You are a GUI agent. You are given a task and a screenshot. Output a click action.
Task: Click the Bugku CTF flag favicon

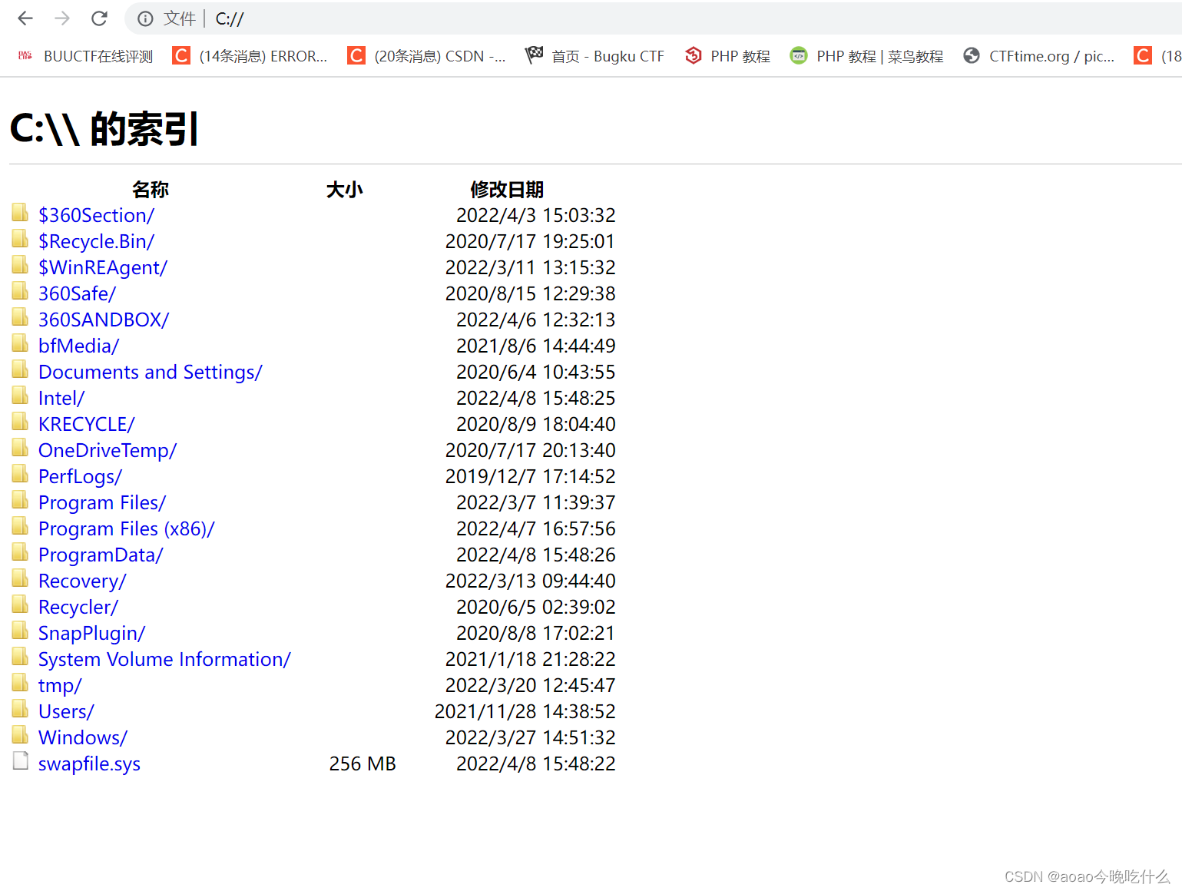coord(534,55)
